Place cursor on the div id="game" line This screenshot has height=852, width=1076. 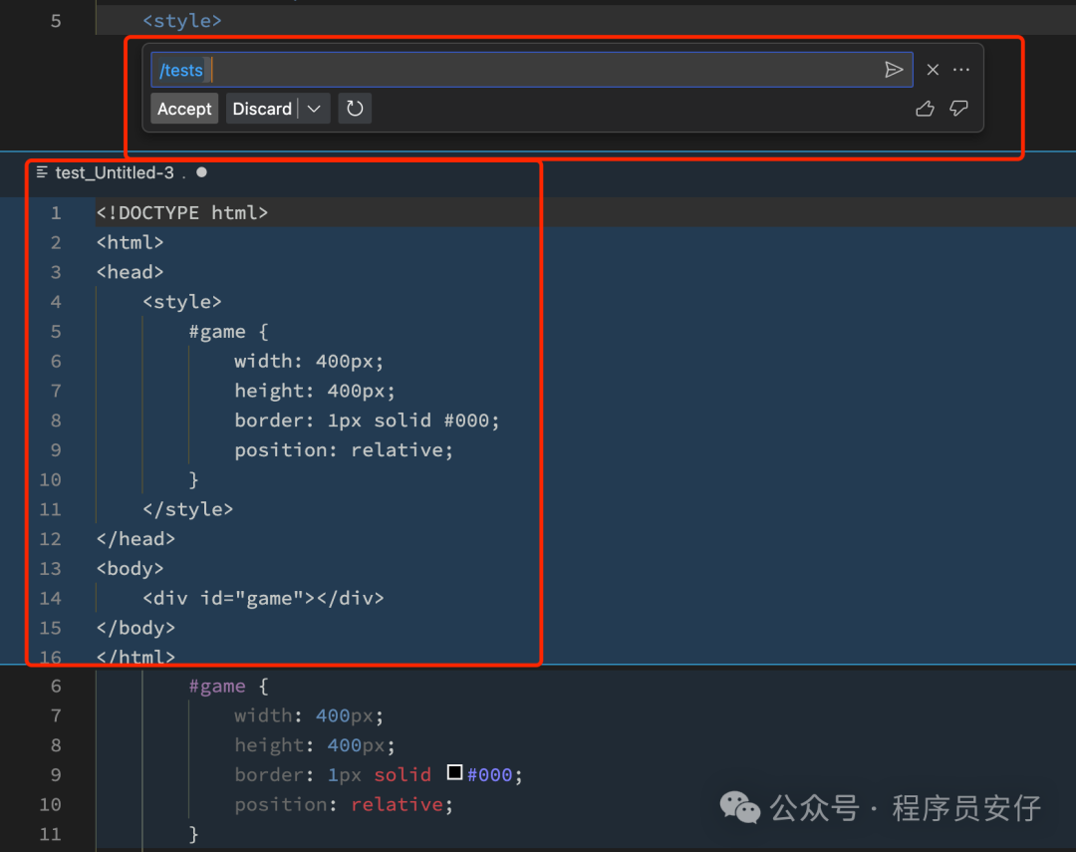point(263,598)
